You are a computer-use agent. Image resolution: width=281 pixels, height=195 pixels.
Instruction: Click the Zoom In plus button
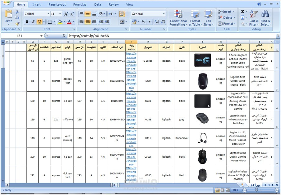pos(277,190)
